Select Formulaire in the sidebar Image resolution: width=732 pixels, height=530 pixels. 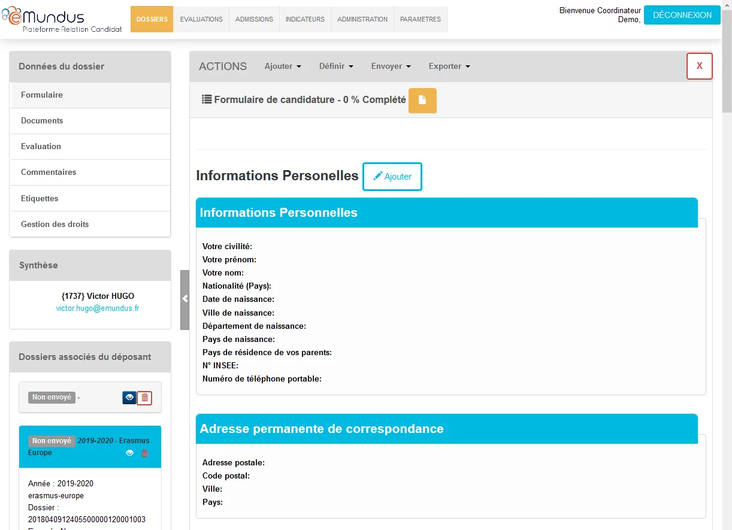[90, 95]
